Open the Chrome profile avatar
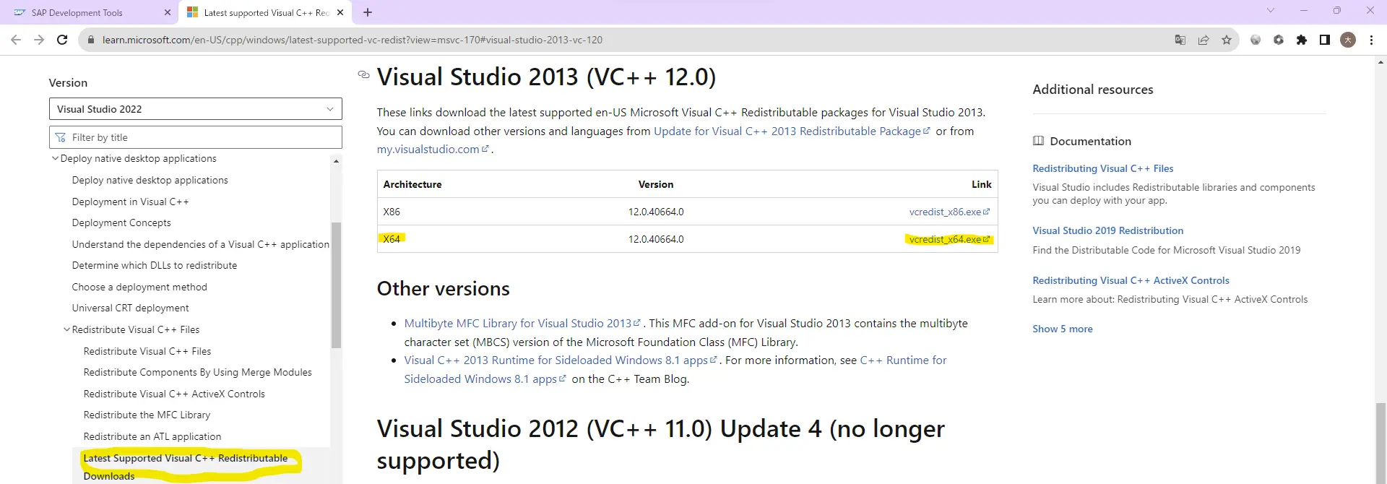The width and height of the screenshot is (1387, 484). [x=1348, y=40]
